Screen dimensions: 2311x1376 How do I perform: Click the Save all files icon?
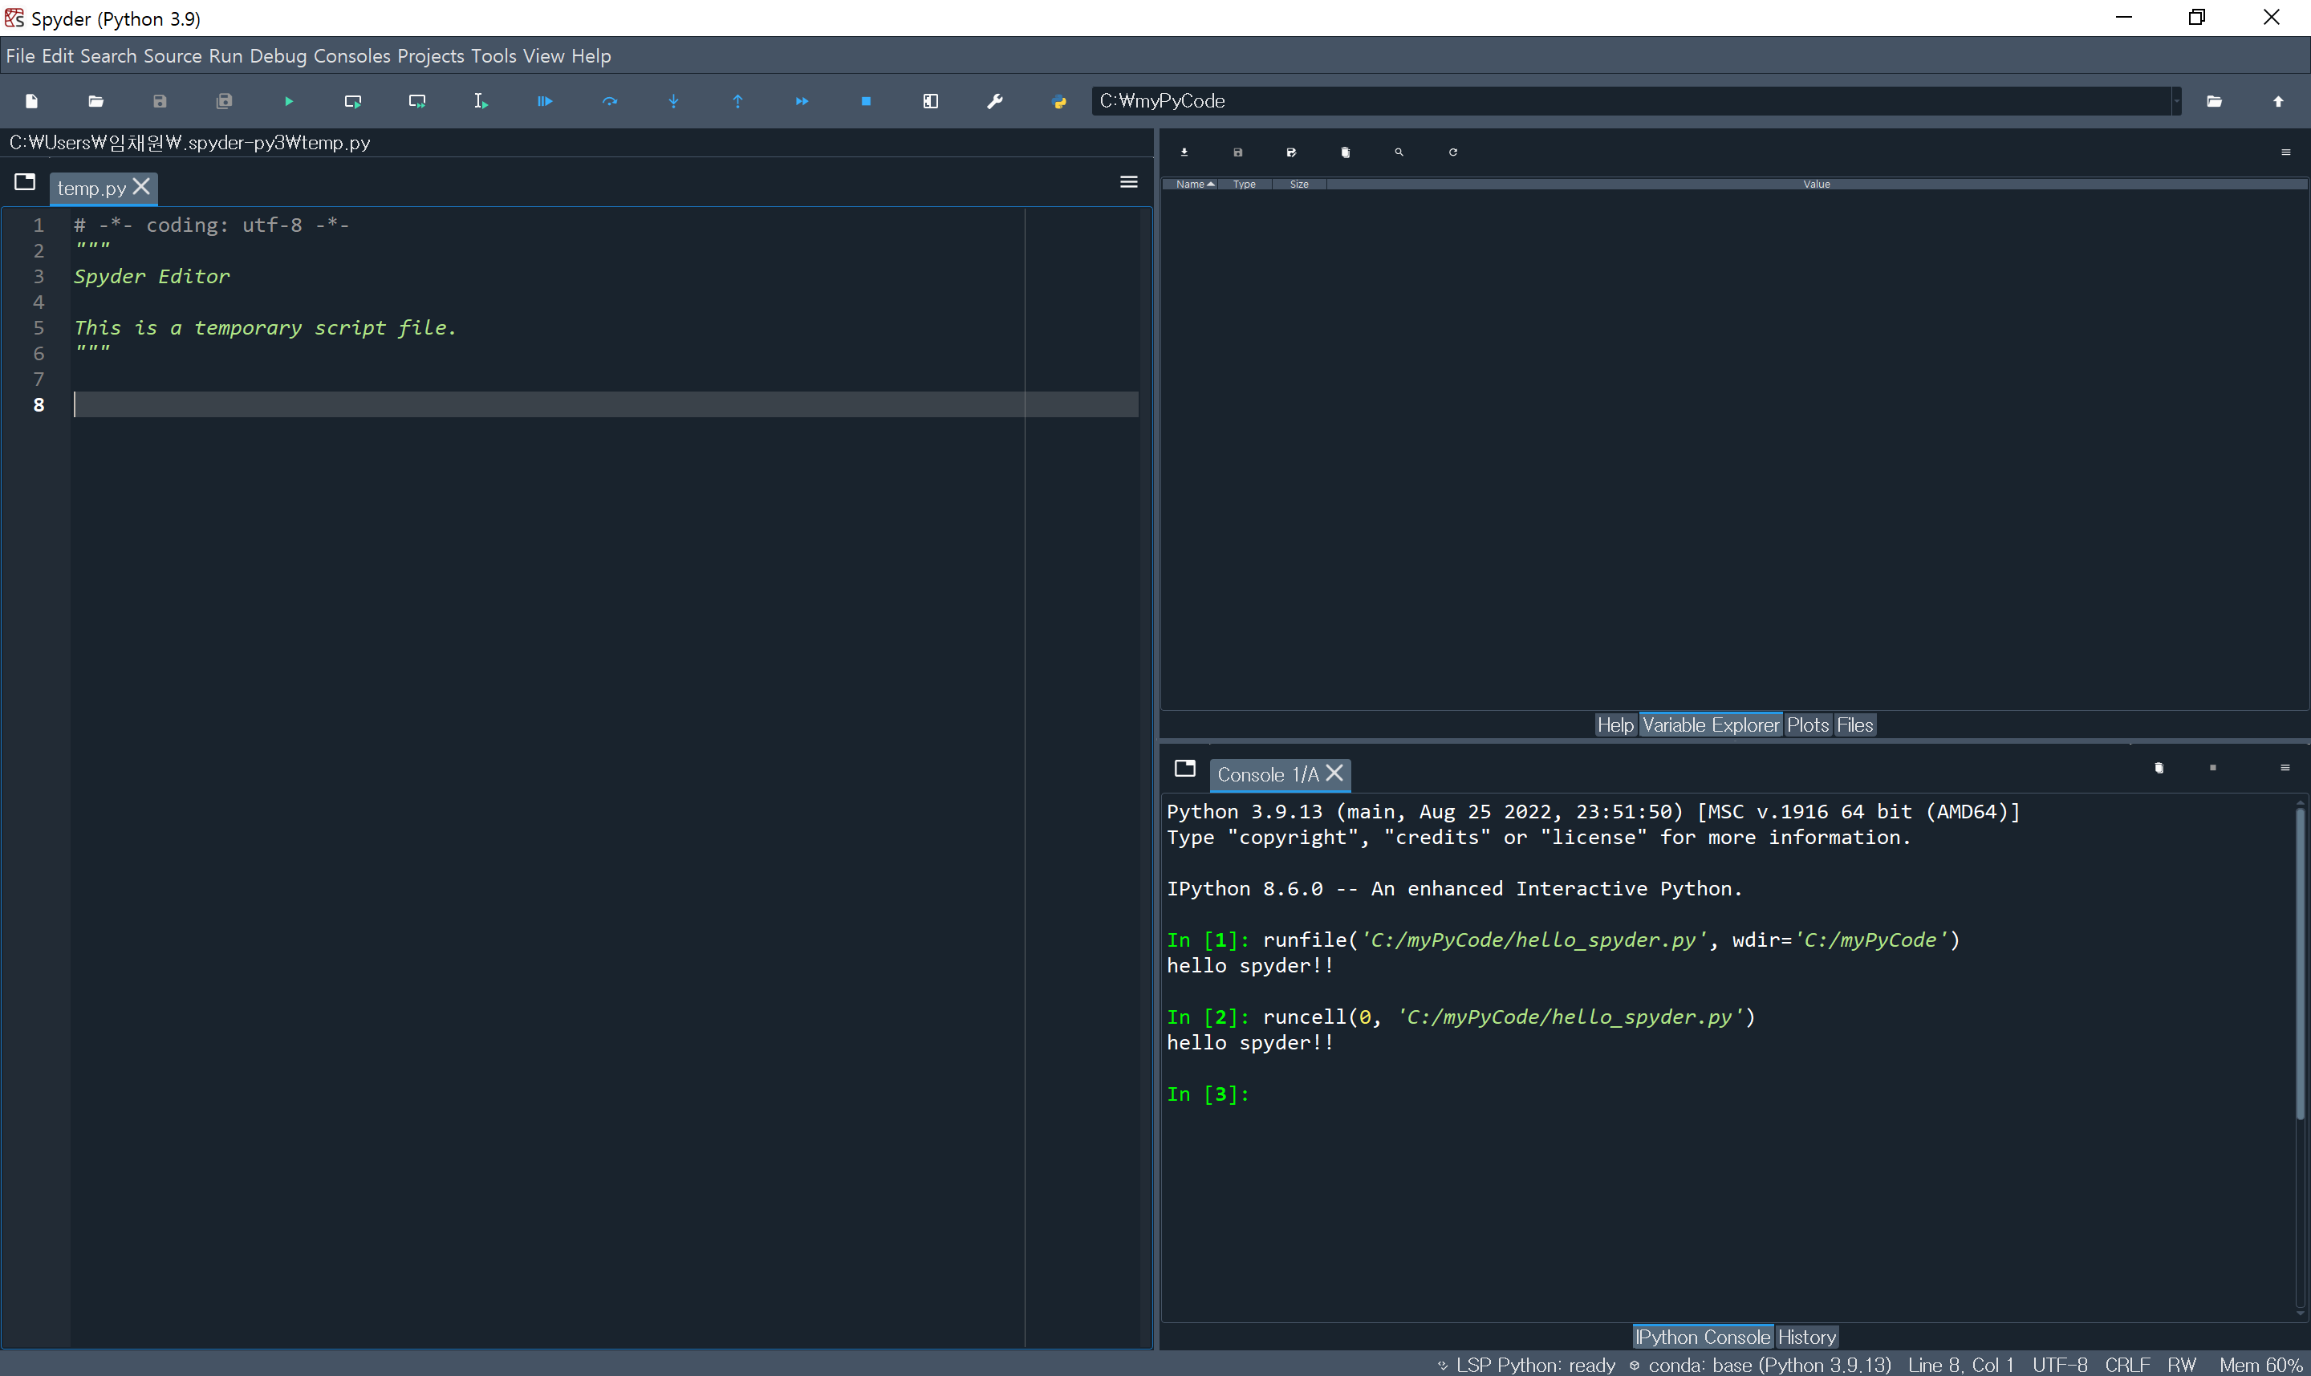pos(224,101)
